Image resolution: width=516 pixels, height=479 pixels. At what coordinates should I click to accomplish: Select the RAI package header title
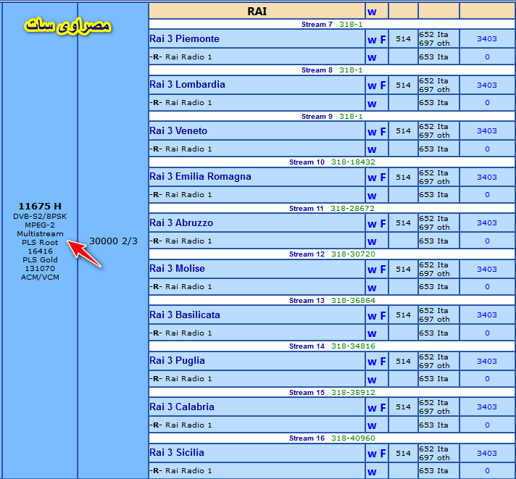pyautogui.click(x=257, y=12)
